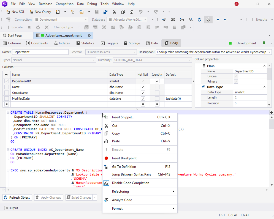Expand the Description field dropdown arrow
This screenshot has height=219, width=274.
[269, 52]
